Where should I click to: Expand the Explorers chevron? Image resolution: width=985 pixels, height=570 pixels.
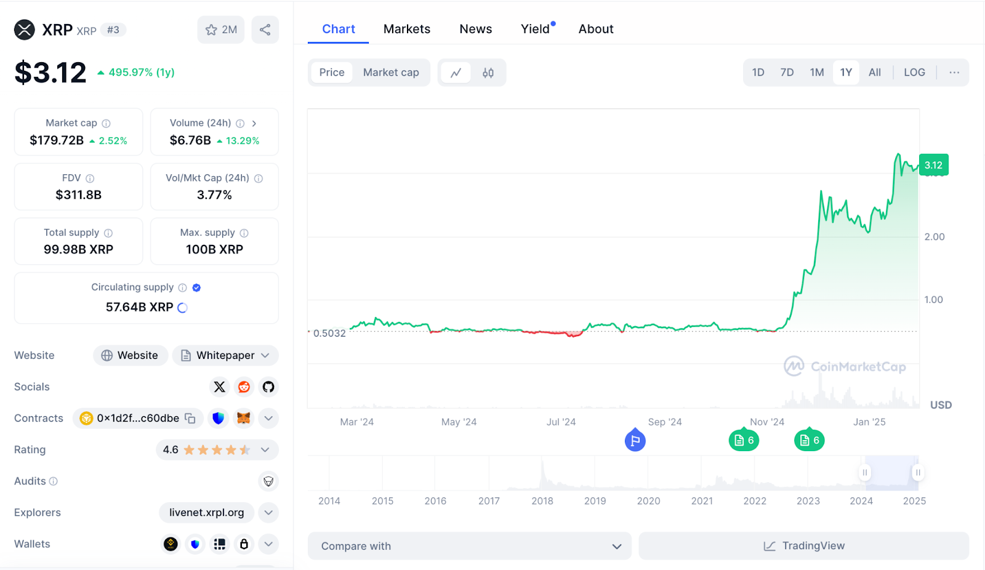point(268,513)
